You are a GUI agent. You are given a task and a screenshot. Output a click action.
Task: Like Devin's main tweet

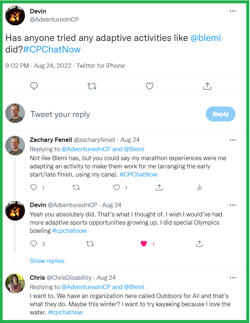[149, 86]
